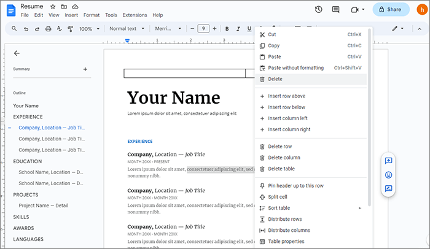The height and width of the screenshot is (249, 430).
Task: Open the video call options arrow
Action: pos(363,10)
